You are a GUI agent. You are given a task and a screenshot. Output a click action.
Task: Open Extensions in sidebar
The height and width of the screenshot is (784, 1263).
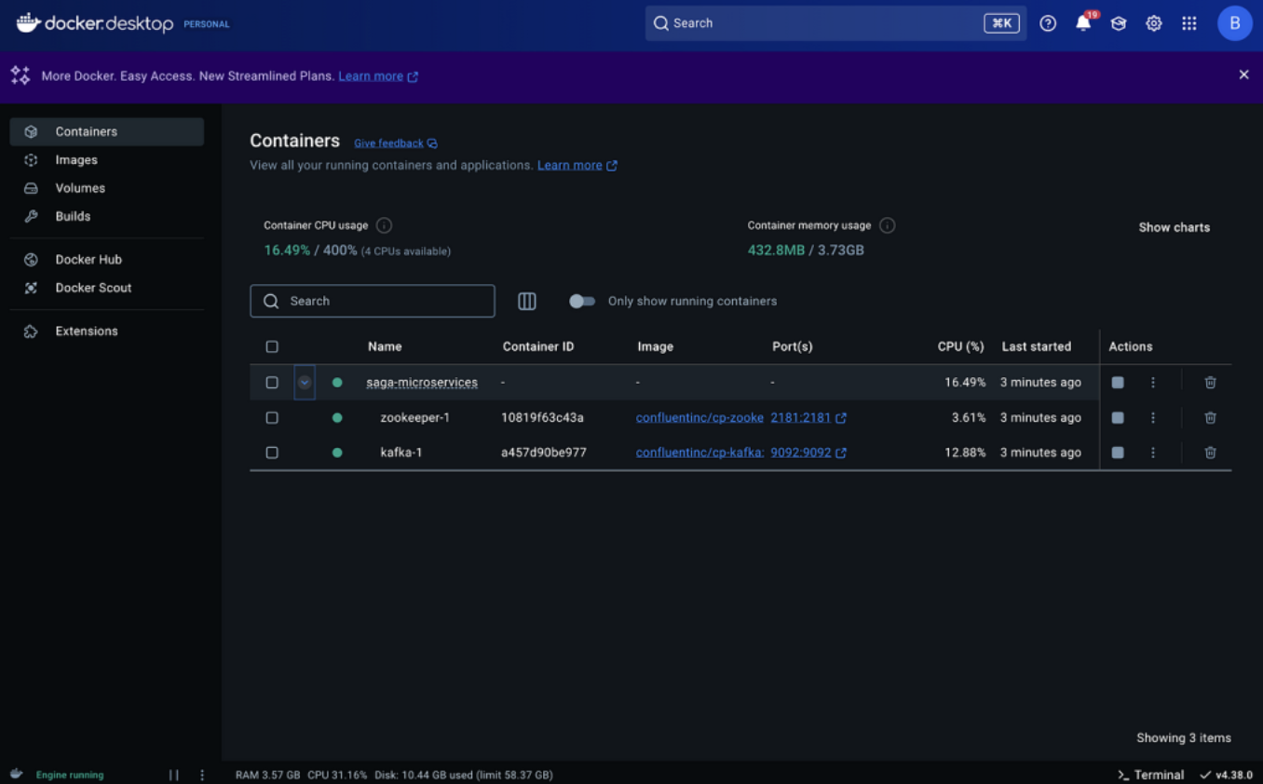(x=107, y=331)
